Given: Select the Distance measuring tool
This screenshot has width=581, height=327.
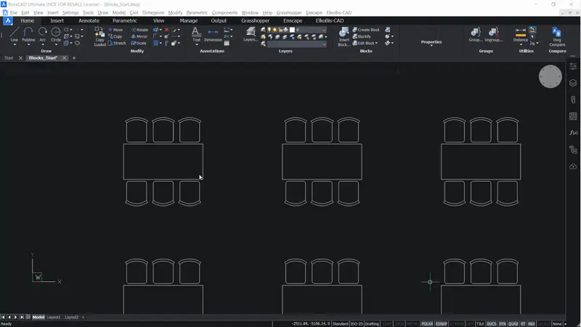Looking at the screenshot, I should (x=521, y=34).
